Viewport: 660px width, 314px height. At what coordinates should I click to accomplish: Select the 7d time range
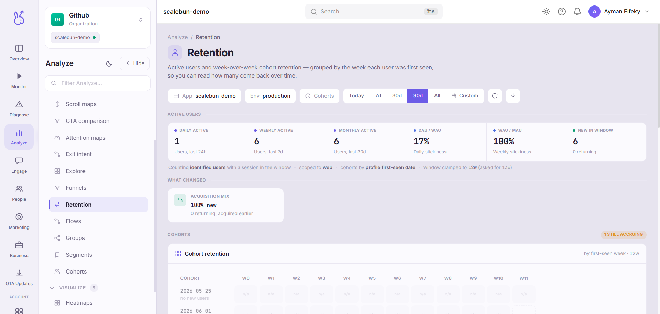click(378, 96)
